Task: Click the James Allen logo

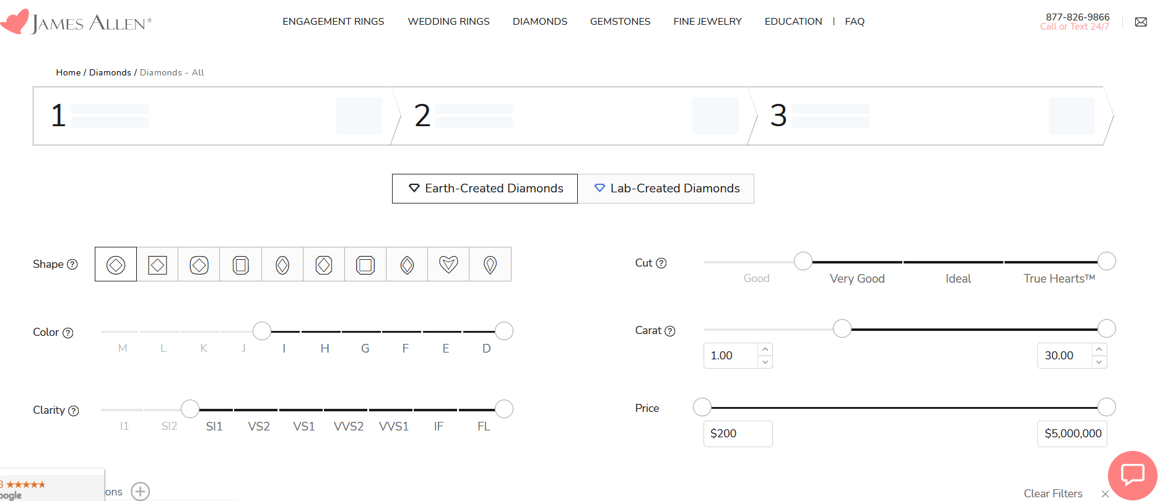Action: [76, 22]
